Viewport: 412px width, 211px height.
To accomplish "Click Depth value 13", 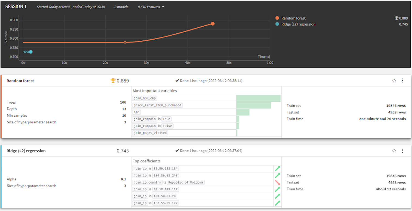I will (x=124, y=109).
